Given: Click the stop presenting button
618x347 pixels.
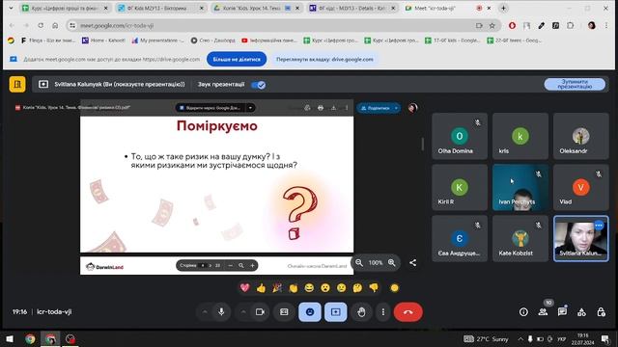Looking at the screenshot, I should [575, 84].
